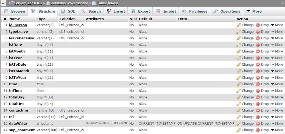The height and width of the screenshot is (134, 285).
Task: Click the varchar(100) type cell
Action: coord(47,130)
